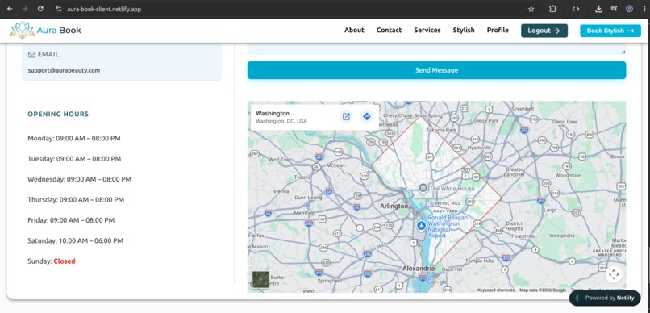Open the Services nav item

pyautogui.click(x=427, y=31)
